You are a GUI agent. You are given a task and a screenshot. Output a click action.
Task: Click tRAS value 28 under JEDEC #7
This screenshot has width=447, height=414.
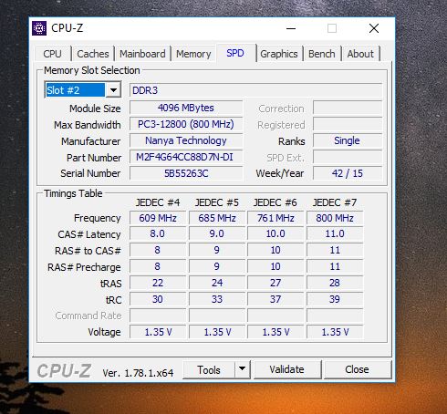coord(335,283)
